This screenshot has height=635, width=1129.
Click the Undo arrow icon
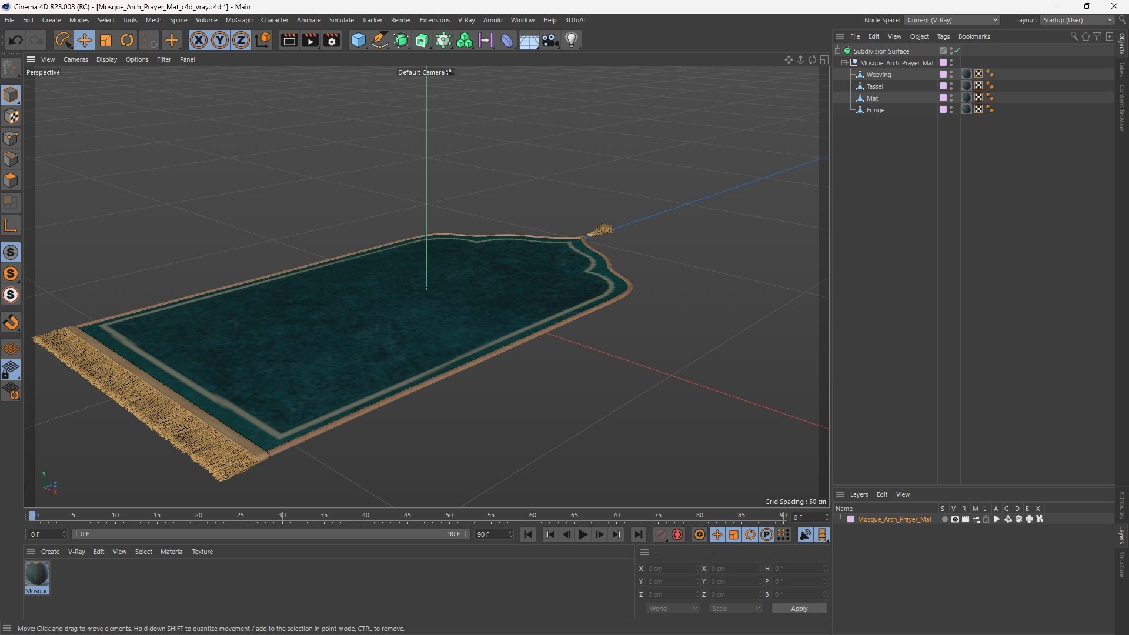16,40
